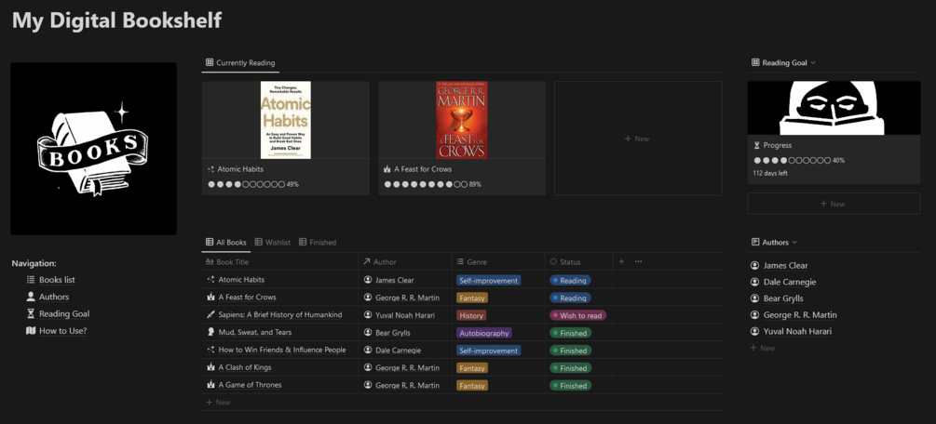The width and height of the screenshot is (936, 424).
Task: Click the Atomic Habits 49% progress dots
Action: click(x=246, y=184)
